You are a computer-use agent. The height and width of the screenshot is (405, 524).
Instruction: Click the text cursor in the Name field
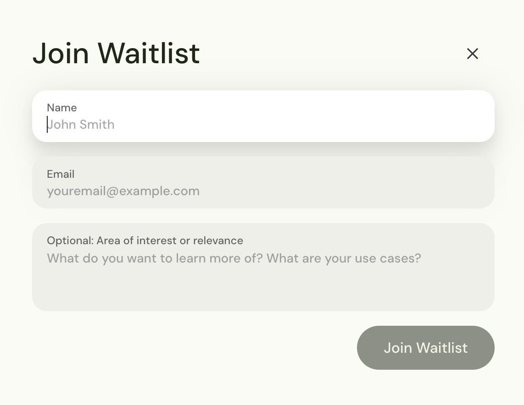coord(47,125)
